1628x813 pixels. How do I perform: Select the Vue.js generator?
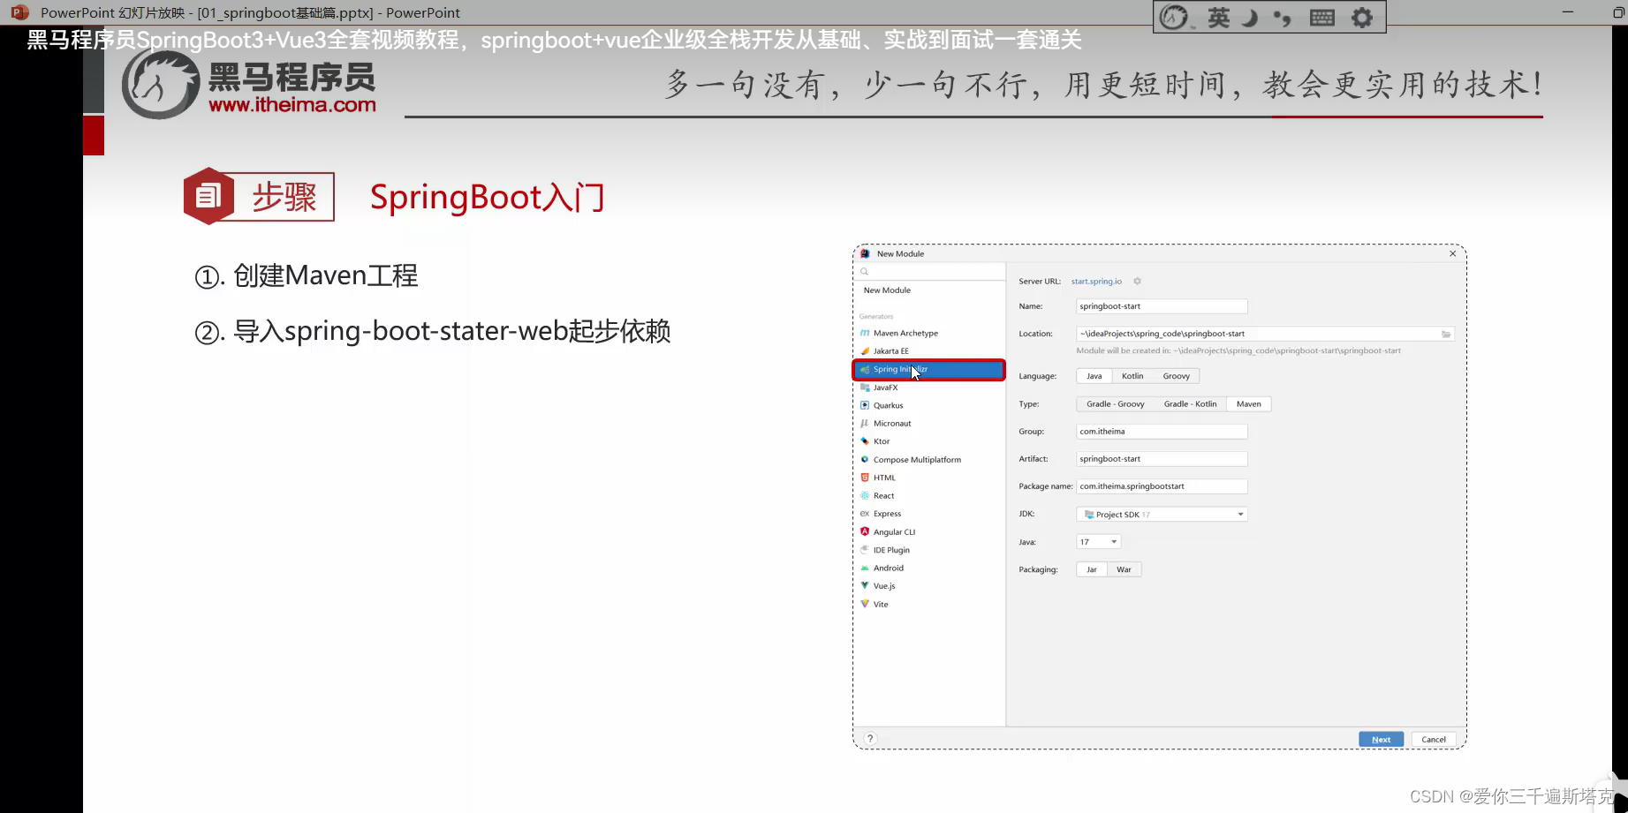coord(884,585)
